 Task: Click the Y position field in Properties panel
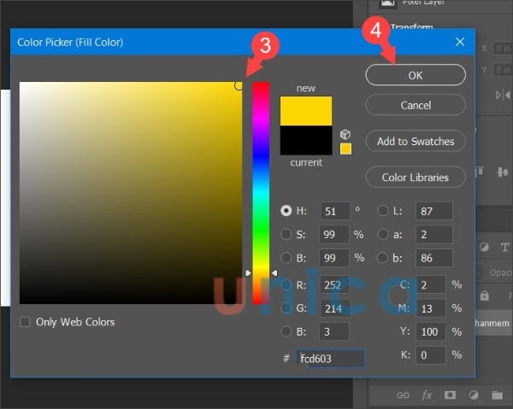(503, 69)
